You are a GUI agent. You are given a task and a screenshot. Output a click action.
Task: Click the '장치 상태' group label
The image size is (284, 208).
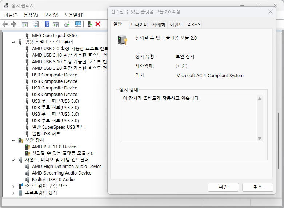point(129,89)
